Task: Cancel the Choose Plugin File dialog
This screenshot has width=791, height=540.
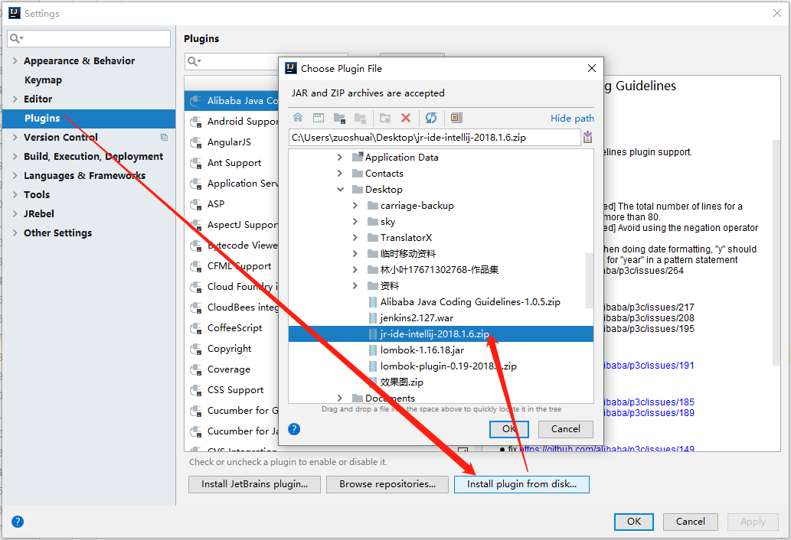Action: (x=566, y=429)
